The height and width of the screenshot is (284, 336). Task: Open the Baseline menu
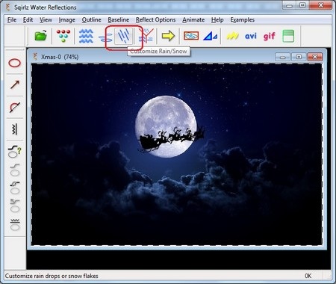click(x=119, y=19)
